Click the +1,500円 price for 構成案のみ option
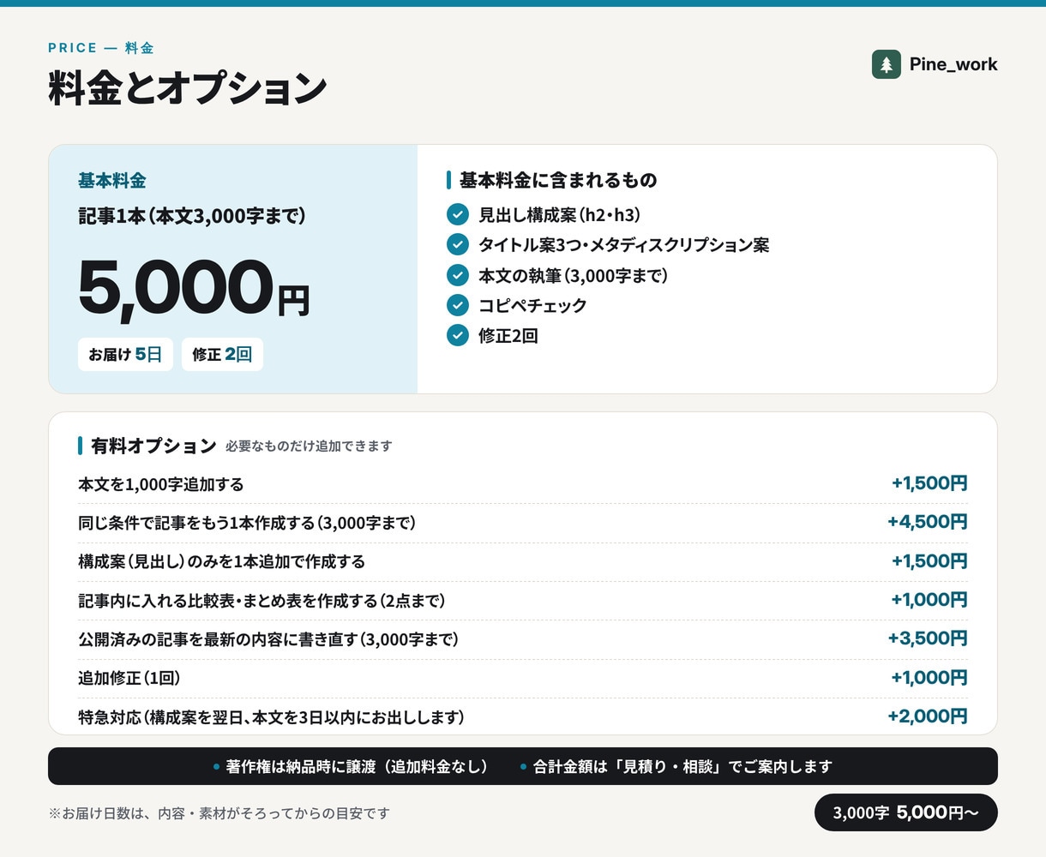This screenshot has height=857, width=1046. click(x=929, y=561)
